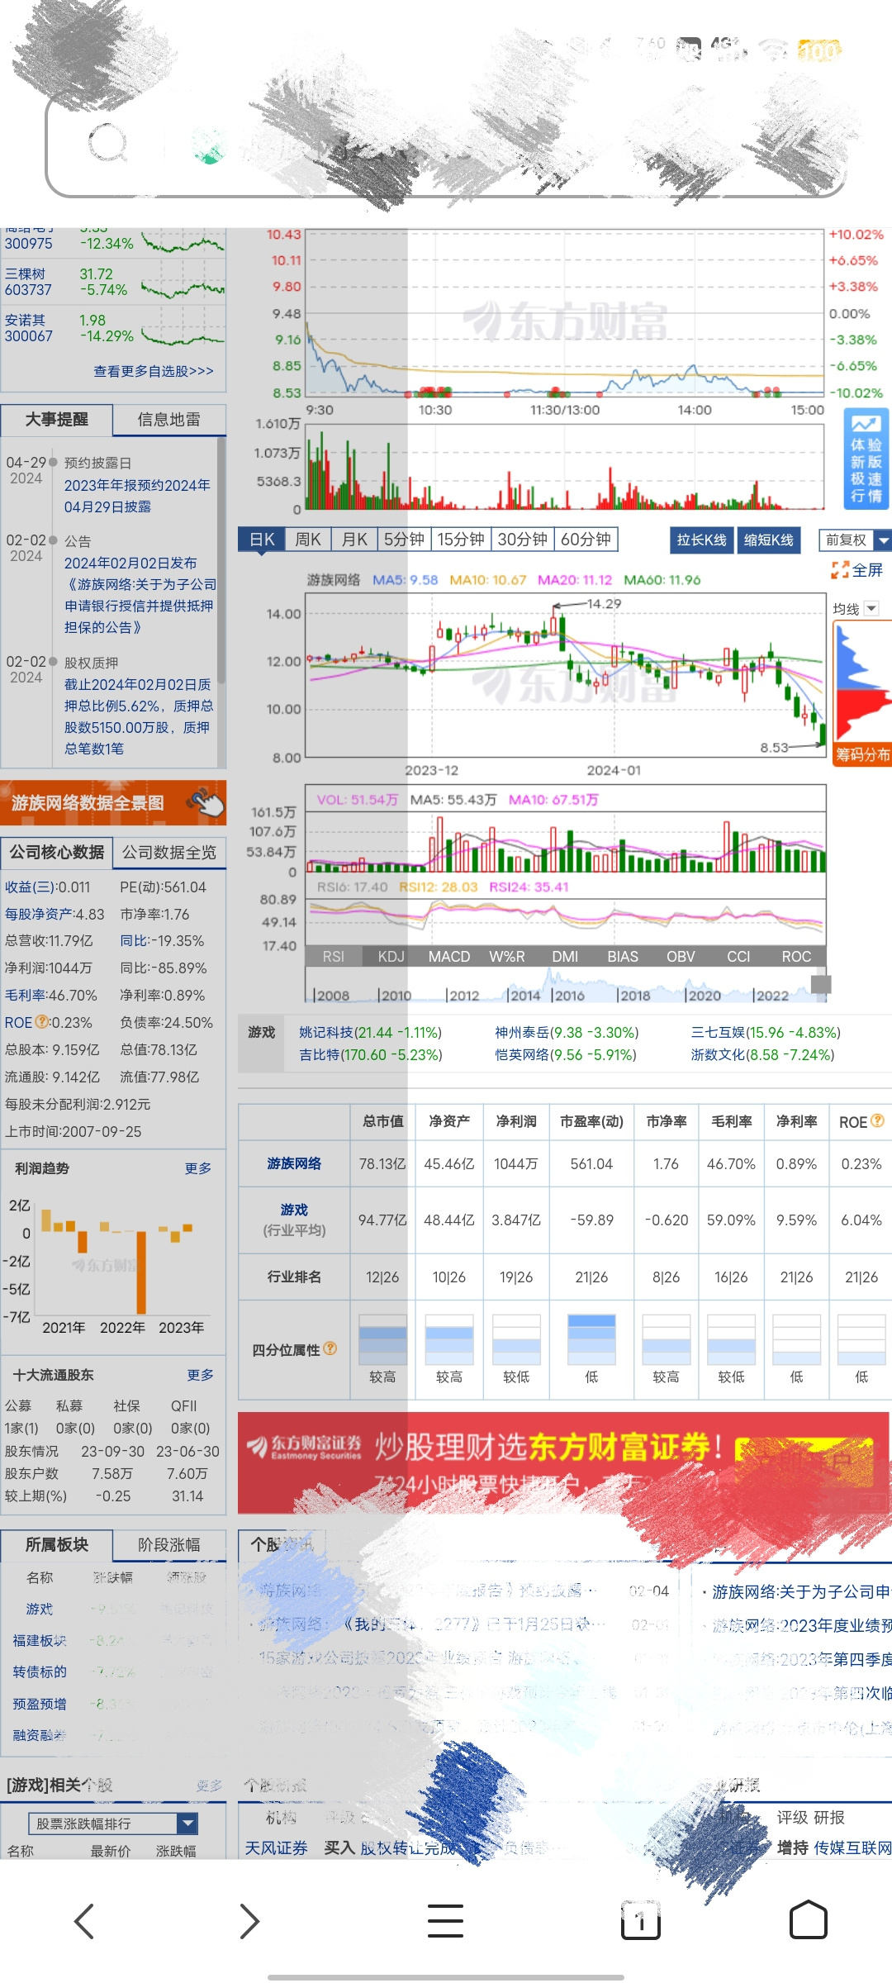
Task: Open the 筹码分布 chip distribution panel
Action: click(x=862, y=754)
